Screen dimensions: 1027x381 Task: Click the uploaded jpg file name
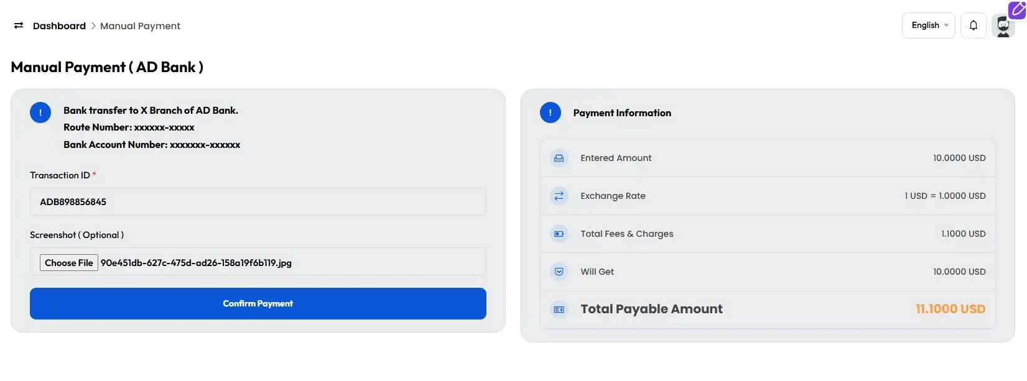pos(196,263)
